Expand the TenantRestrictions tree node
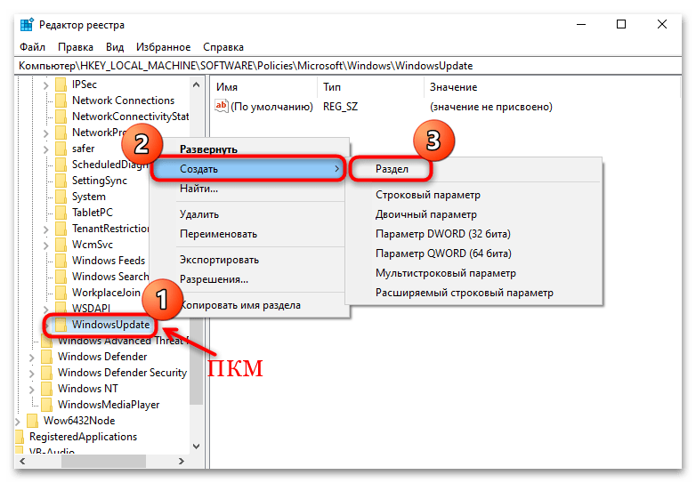The image size is (696, 483). (45, 229)
